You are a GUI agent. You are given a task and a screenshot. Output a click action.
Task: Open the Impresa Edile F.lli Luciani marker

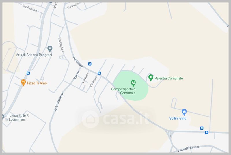click(x=3, y=117)
